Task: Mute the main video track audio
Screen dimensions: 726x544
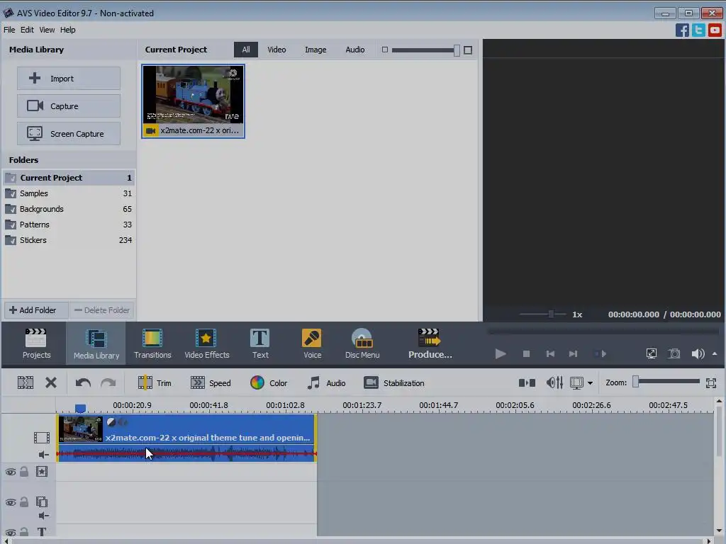Action: point(43,455)
